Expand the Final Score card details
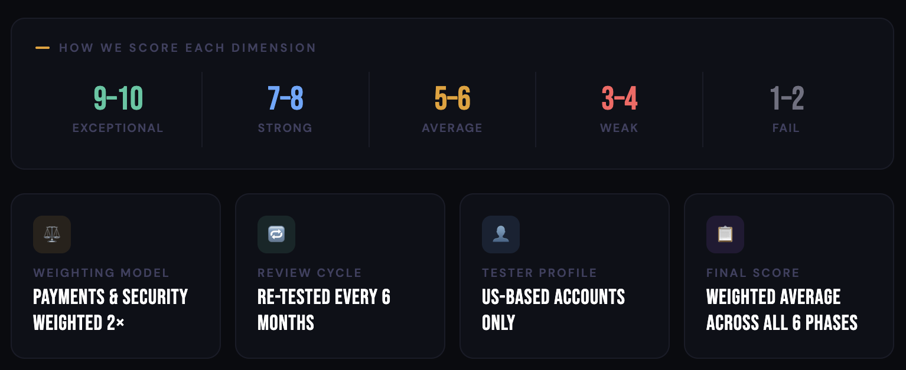This screenshot has width=906, height=370. coord(789,275)
